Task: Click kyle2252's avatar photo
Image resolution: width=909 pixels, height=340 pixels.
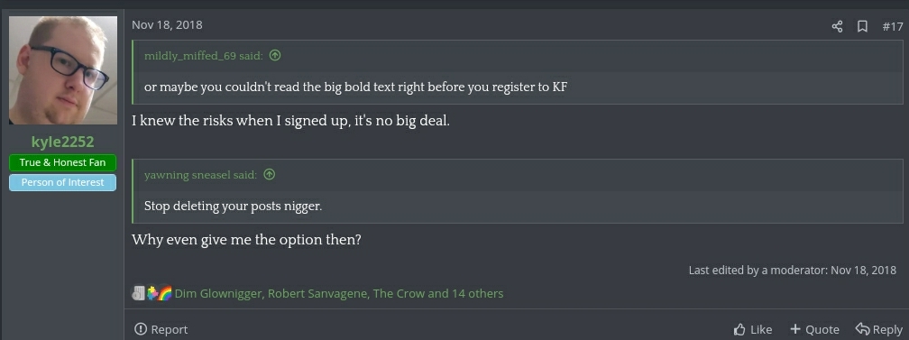Action: click(x=62, y=69)
